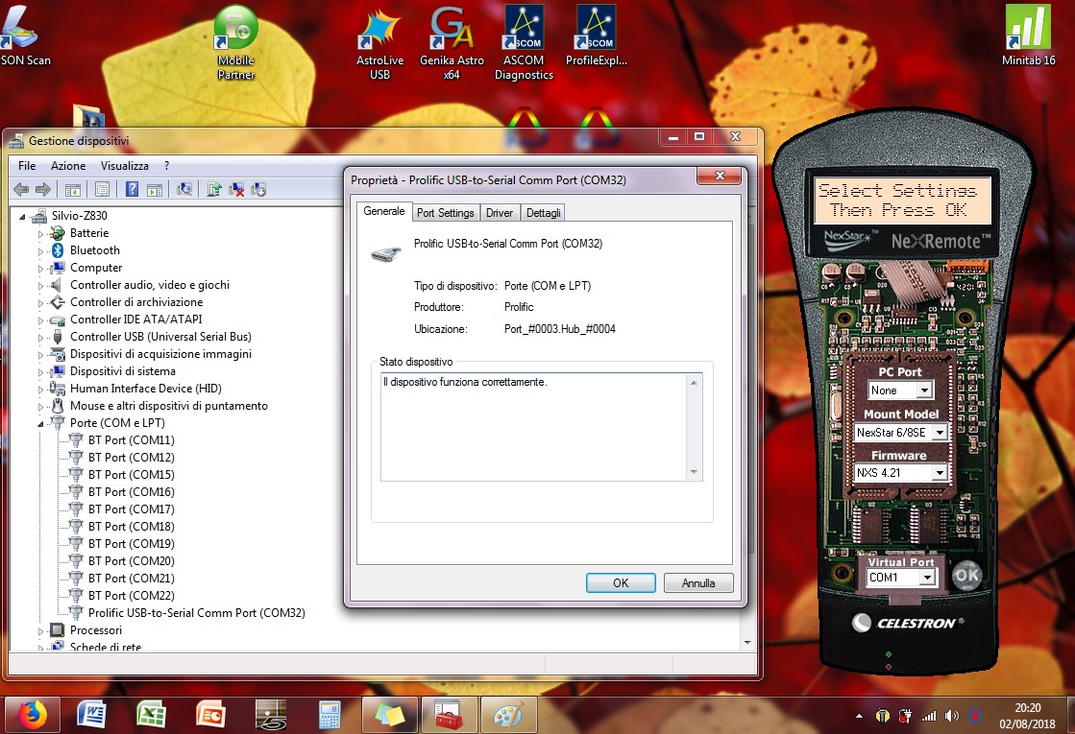1075x734 pixels.
Task: Expand the Processori tree node
Action: tap(40, 630)
